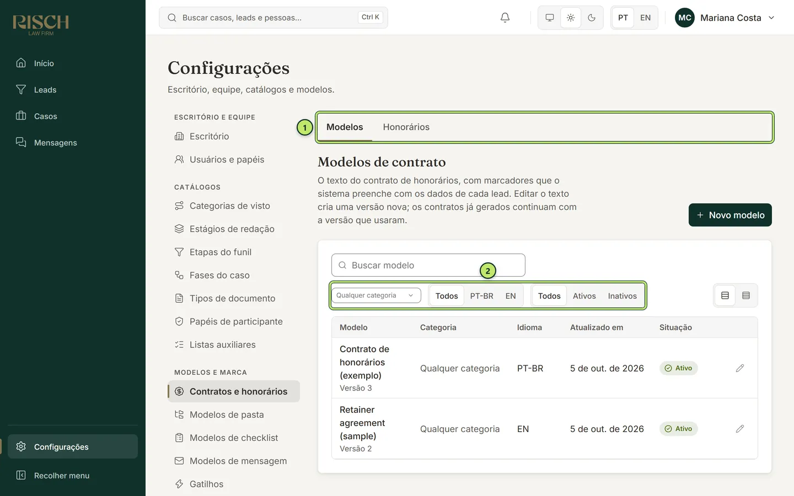Show only Ativos models
Viewport: 794px width, 496px height.
coord(584,296)
